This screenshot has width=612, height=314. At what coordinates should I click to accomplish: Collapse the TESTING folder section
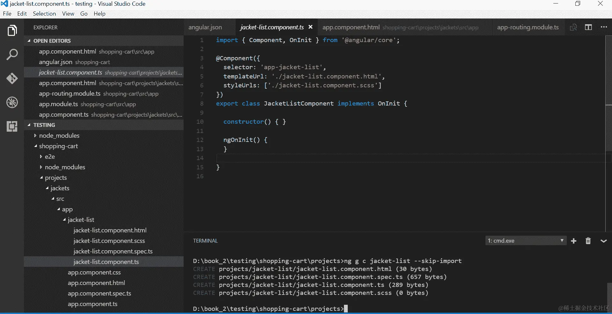coord(104,125)
